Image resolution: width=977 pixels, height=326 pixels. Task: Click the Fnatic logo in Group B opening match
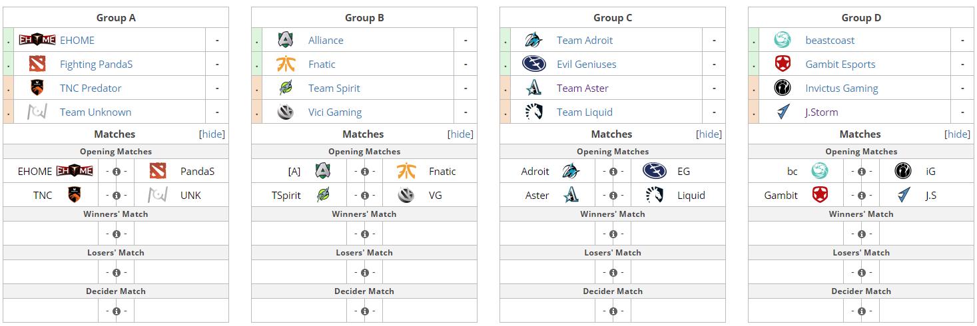tap(406, 171)
